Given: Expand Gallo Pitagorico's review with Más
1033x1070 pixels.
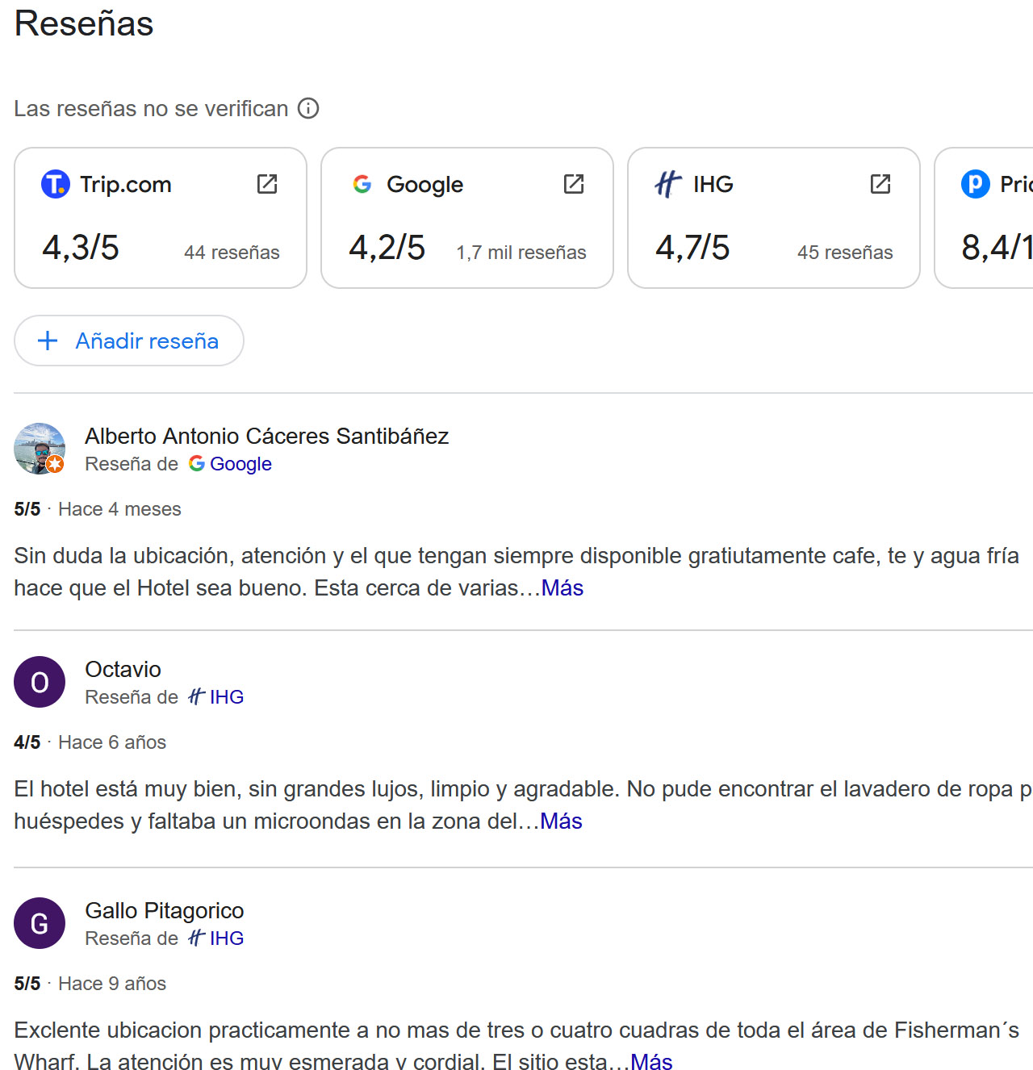Looking at the screenshot, I should 651,1060.
